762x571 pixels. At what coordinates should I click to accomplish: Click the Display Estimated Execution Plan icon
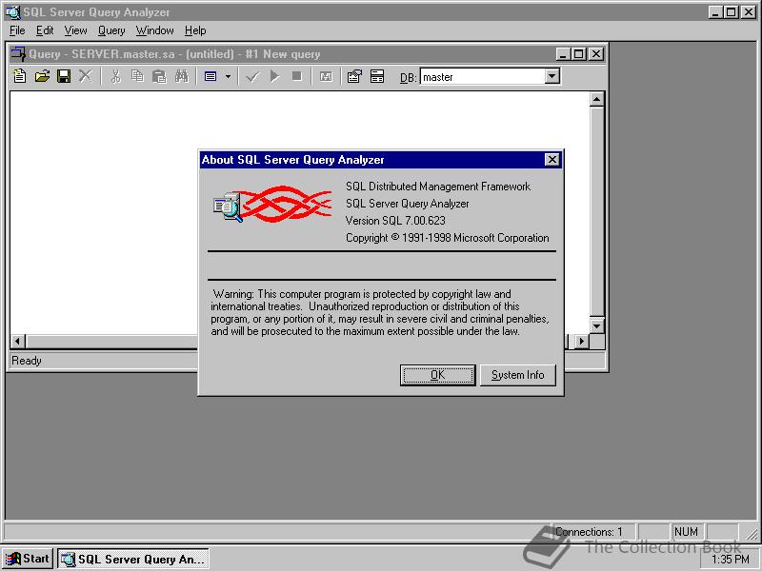(x=326, y=76)
